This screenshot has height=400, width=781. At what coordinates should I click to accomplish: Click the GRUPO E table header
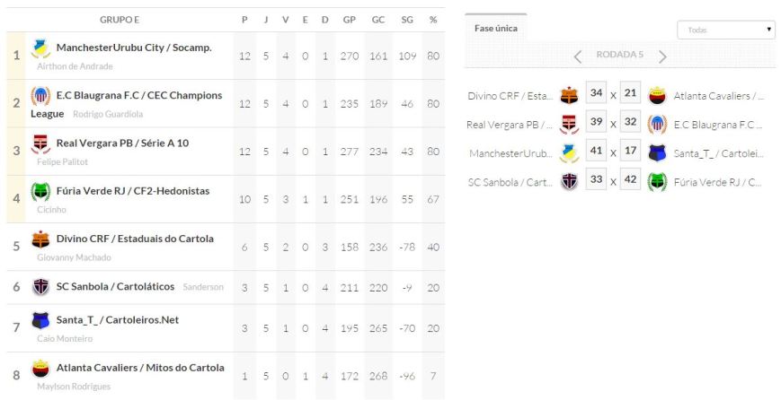119,20
